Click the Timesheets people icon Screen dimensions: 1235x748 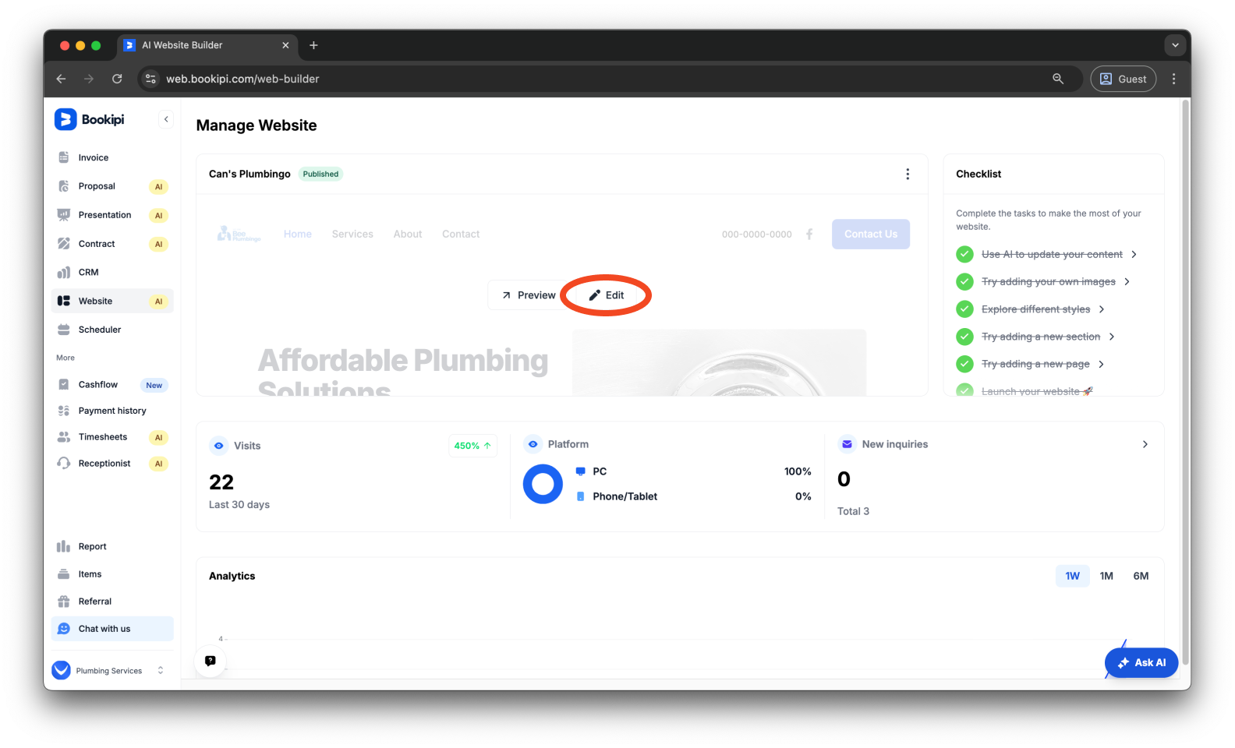pos(64,437)
